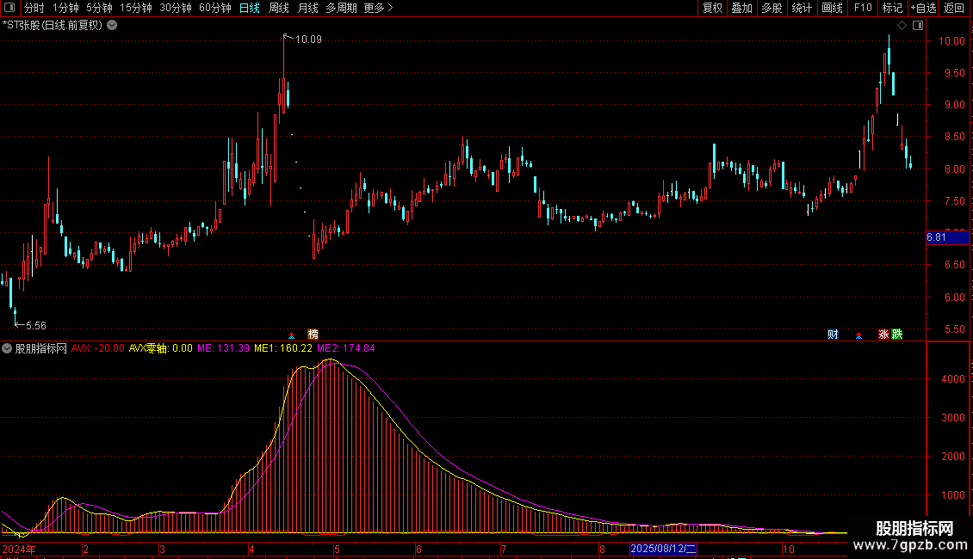This screenshot has height=559, width=973.
Task: Select the 分时 intraday tab
Action: 34,8
